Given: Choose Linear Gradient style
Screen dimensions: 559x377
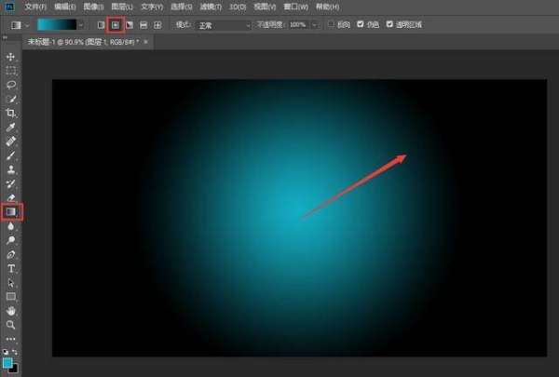Looking at the screenshot, I should pyautogui.click(x=101, y=25).
